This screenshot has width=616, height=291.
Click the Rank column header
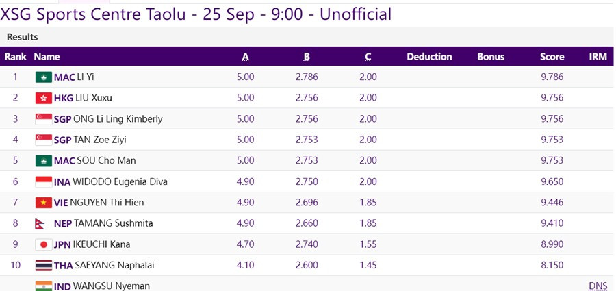click(16, 57)
